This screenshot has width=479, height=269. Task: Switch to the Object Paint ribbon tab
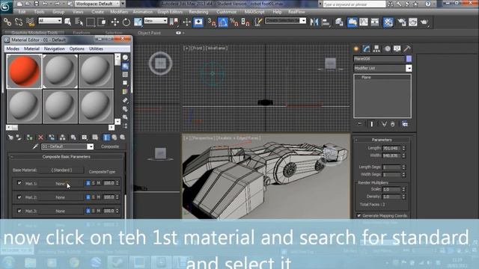[149, 33]
